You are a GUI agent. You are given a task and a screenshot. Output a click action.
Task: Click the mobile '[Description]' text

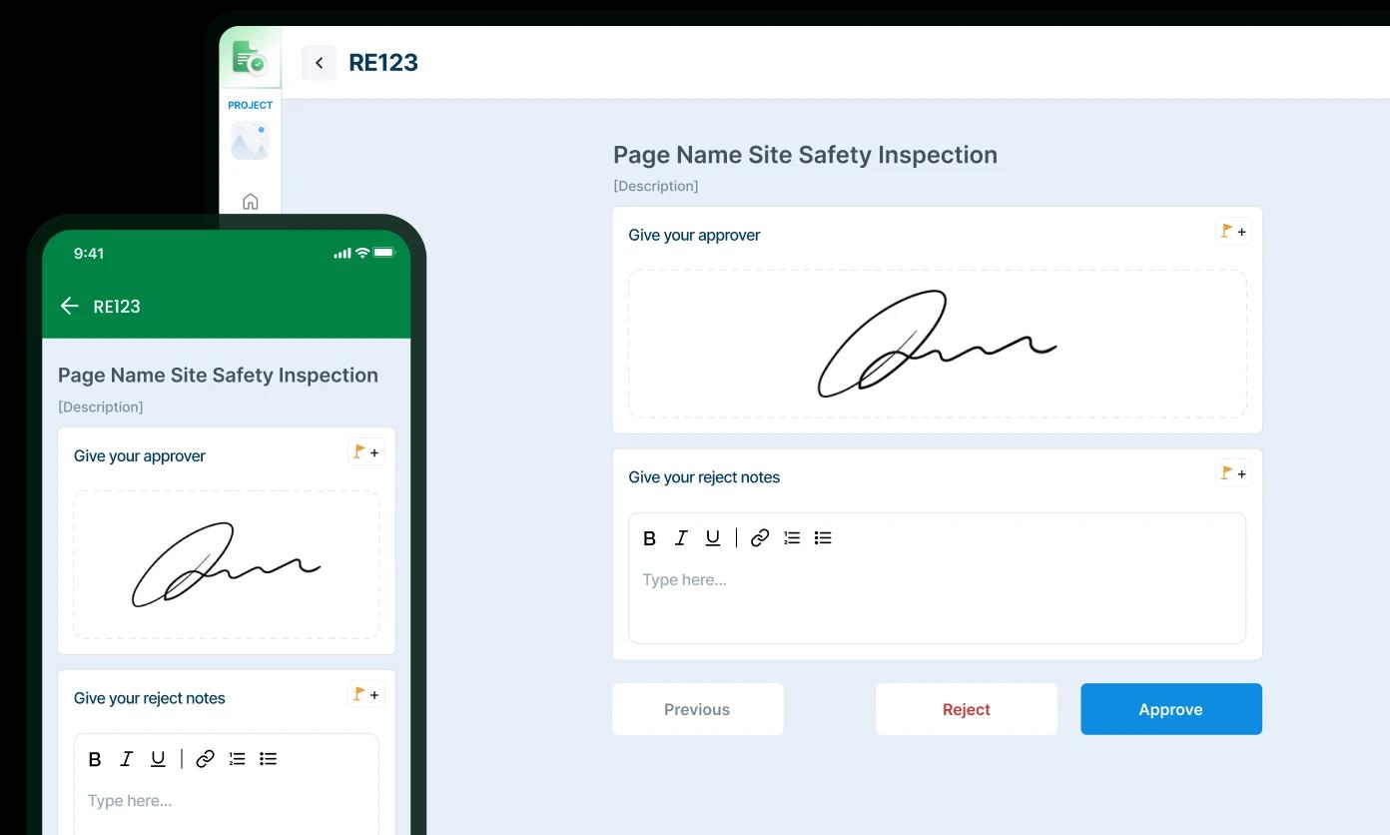click(101, 407)
